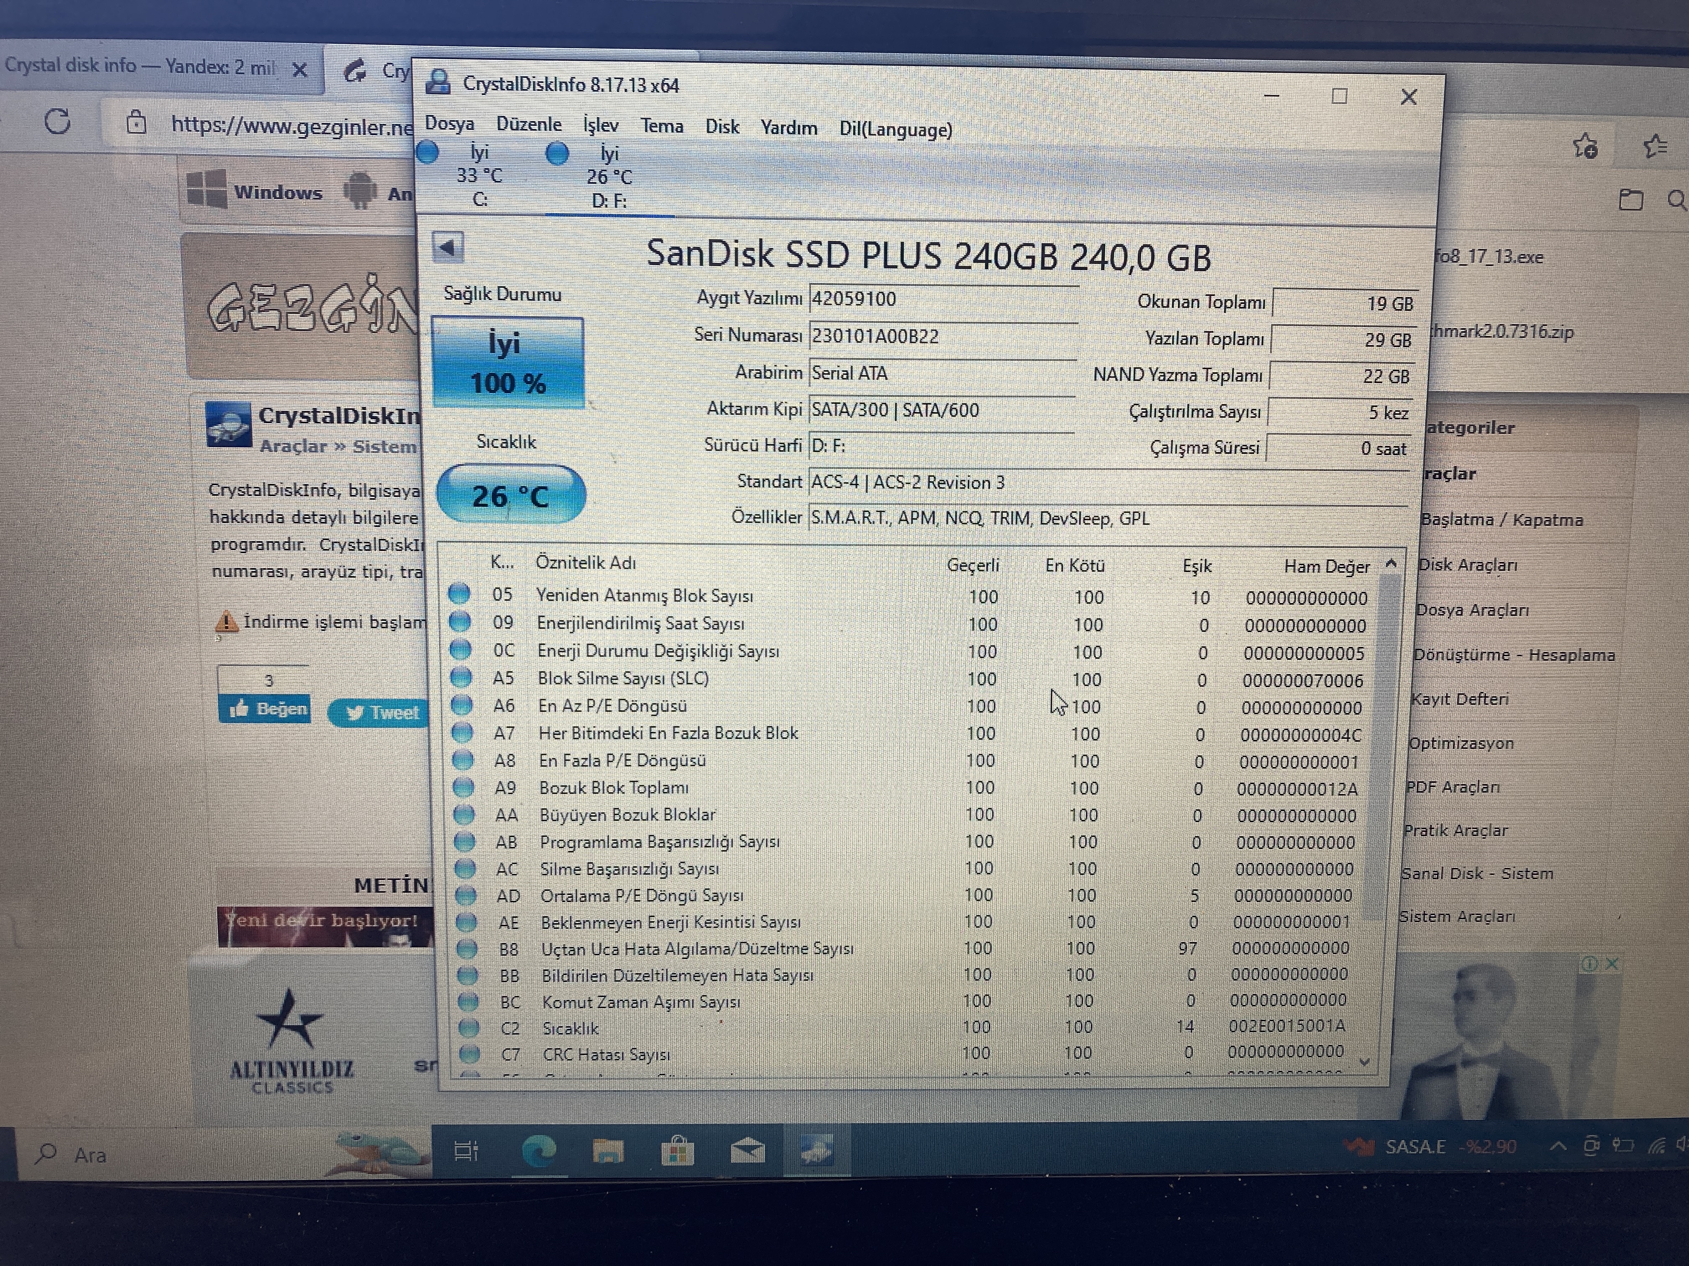Click the 26 °C temperature button
Image resolution: width=1689 pixels, height=1266 pixels.
pos(511,495)
